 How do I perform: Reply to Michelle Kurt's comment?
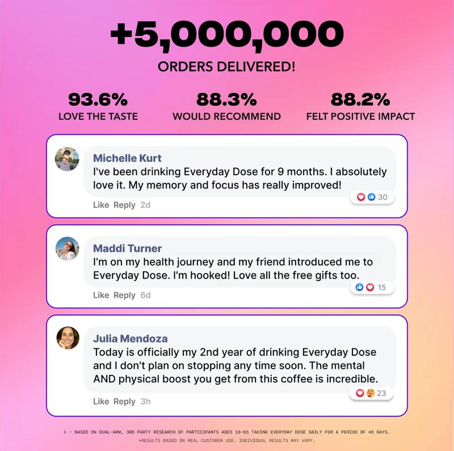pyautogui.click(x=124, y=205)
